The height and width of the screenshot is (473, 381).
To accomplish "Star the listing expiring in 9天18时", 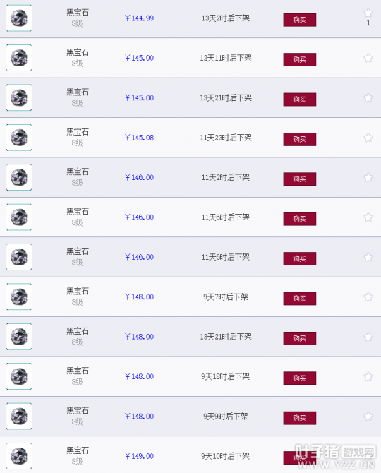I will pyautogui.click(x=368, y=376).
